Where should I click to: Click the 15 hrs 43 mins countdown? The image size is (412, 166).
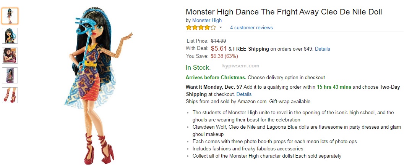(x=334, y=87)
